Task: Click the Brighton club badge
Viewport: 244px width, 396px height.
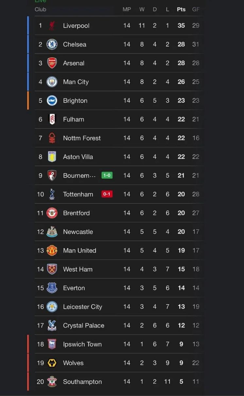Action: (52, 100)
